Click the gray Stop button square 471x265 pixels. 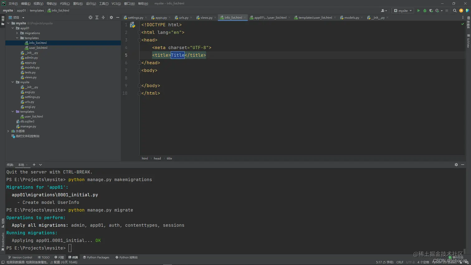447,11
